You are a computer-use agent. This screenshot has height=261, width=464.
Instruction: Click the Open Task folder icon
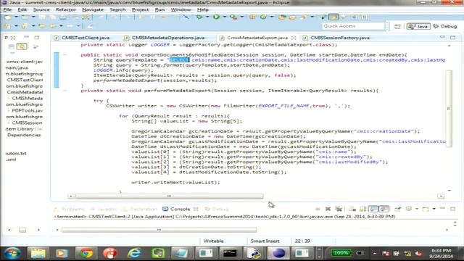pos(293,17)
